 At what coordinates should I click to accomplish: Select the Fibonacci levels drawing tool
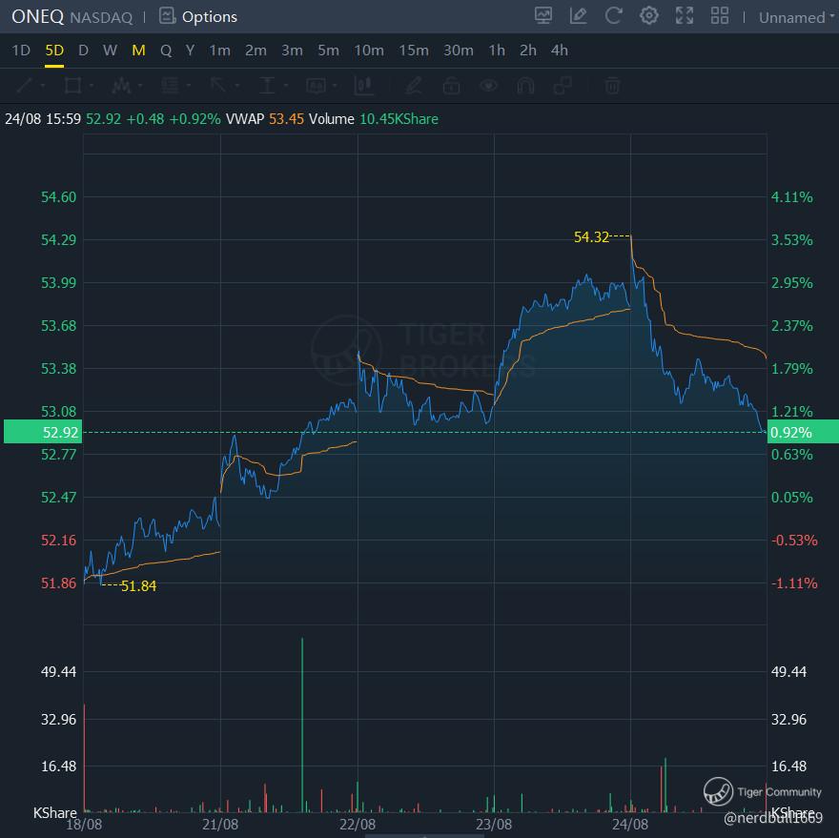pyautogui.click(x=170, y=86)
